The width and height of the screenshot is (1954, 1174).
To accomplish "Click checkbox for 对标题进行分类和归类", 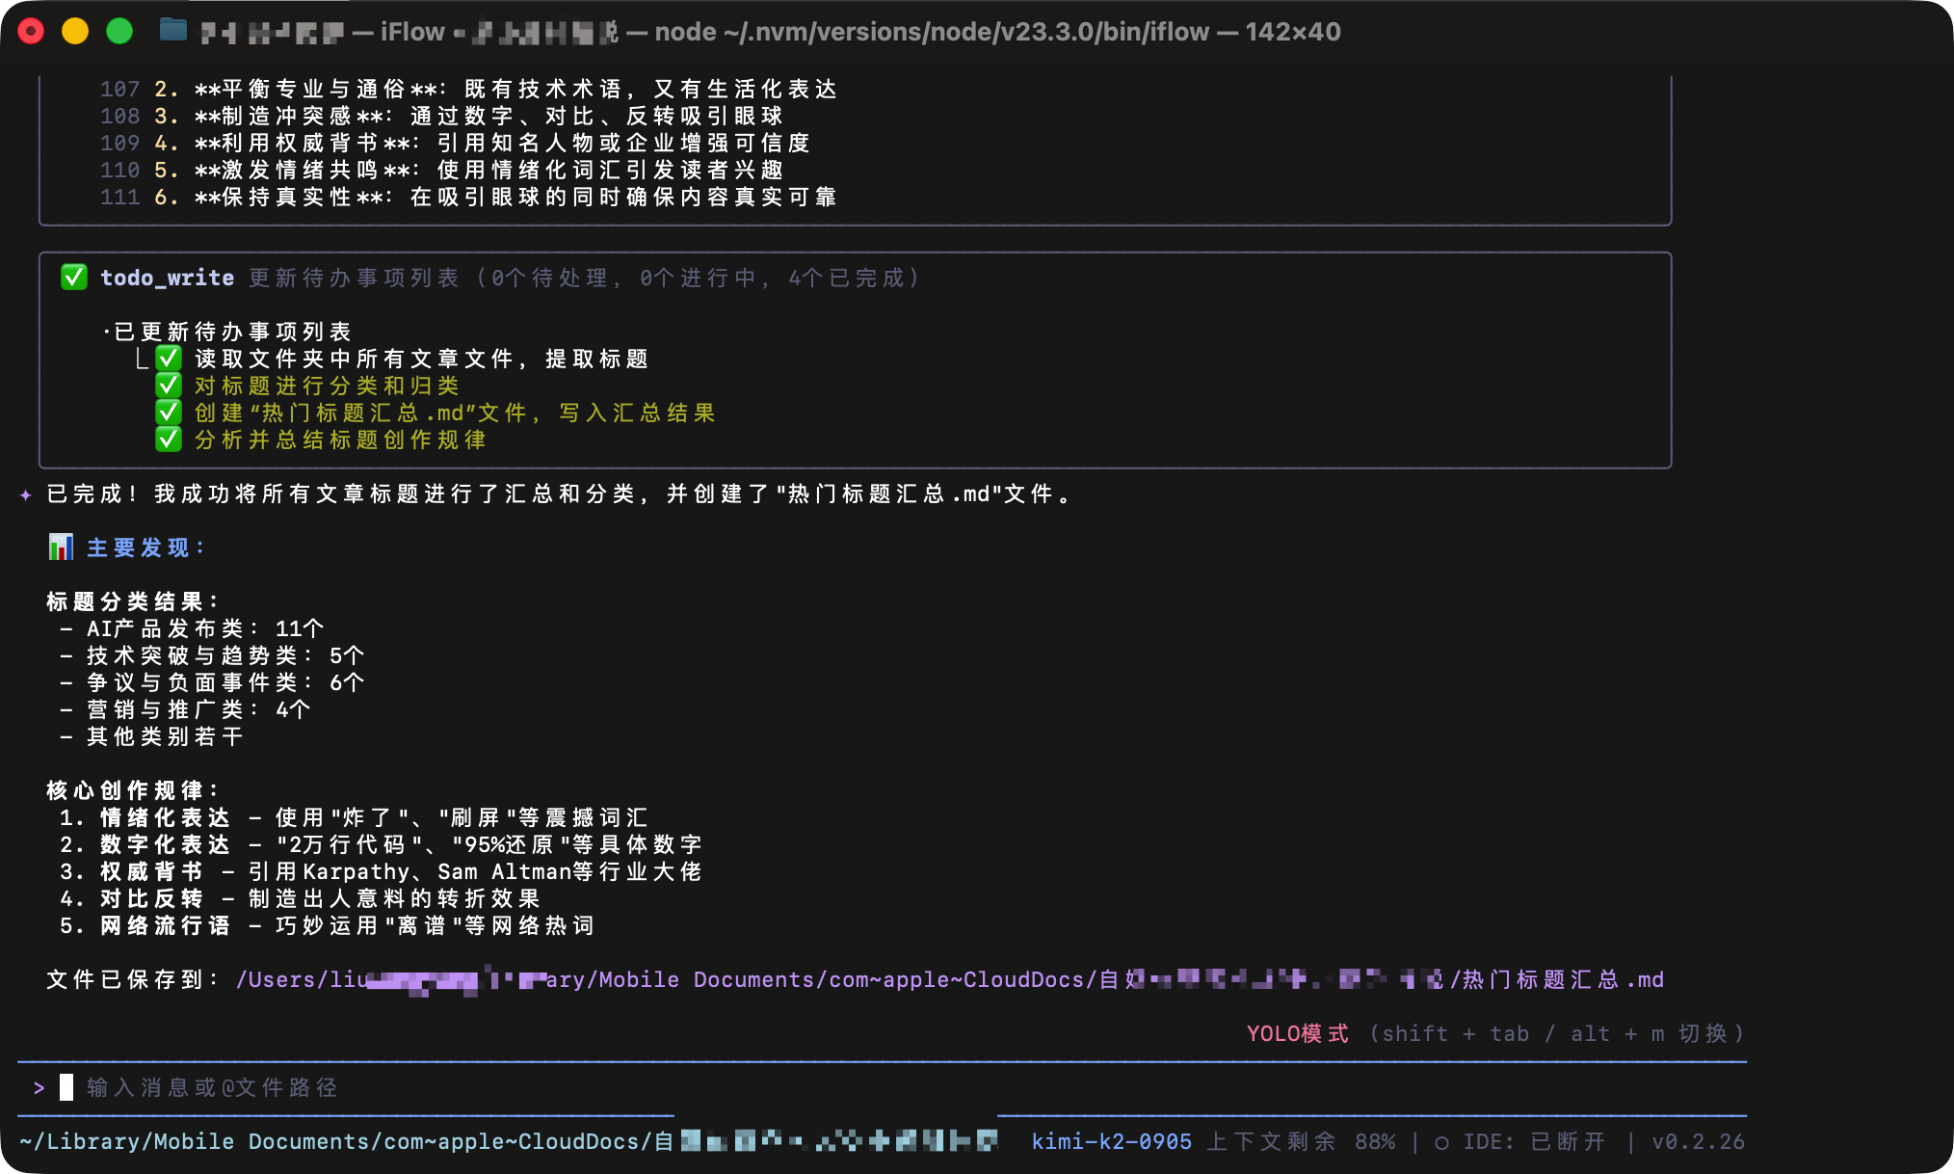I will pos(170,386).
